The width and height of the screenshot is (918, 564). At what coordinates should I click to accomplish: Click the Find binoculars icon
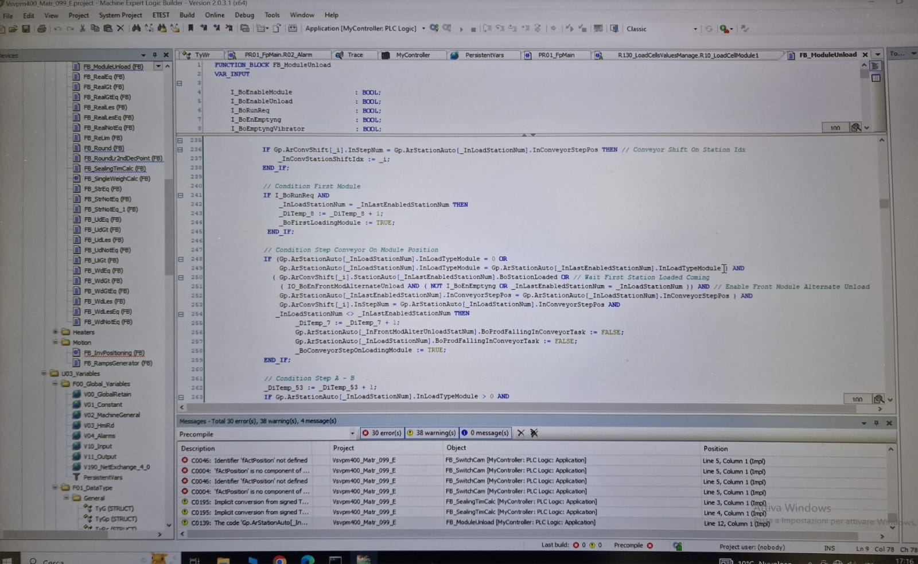[136, 28]
